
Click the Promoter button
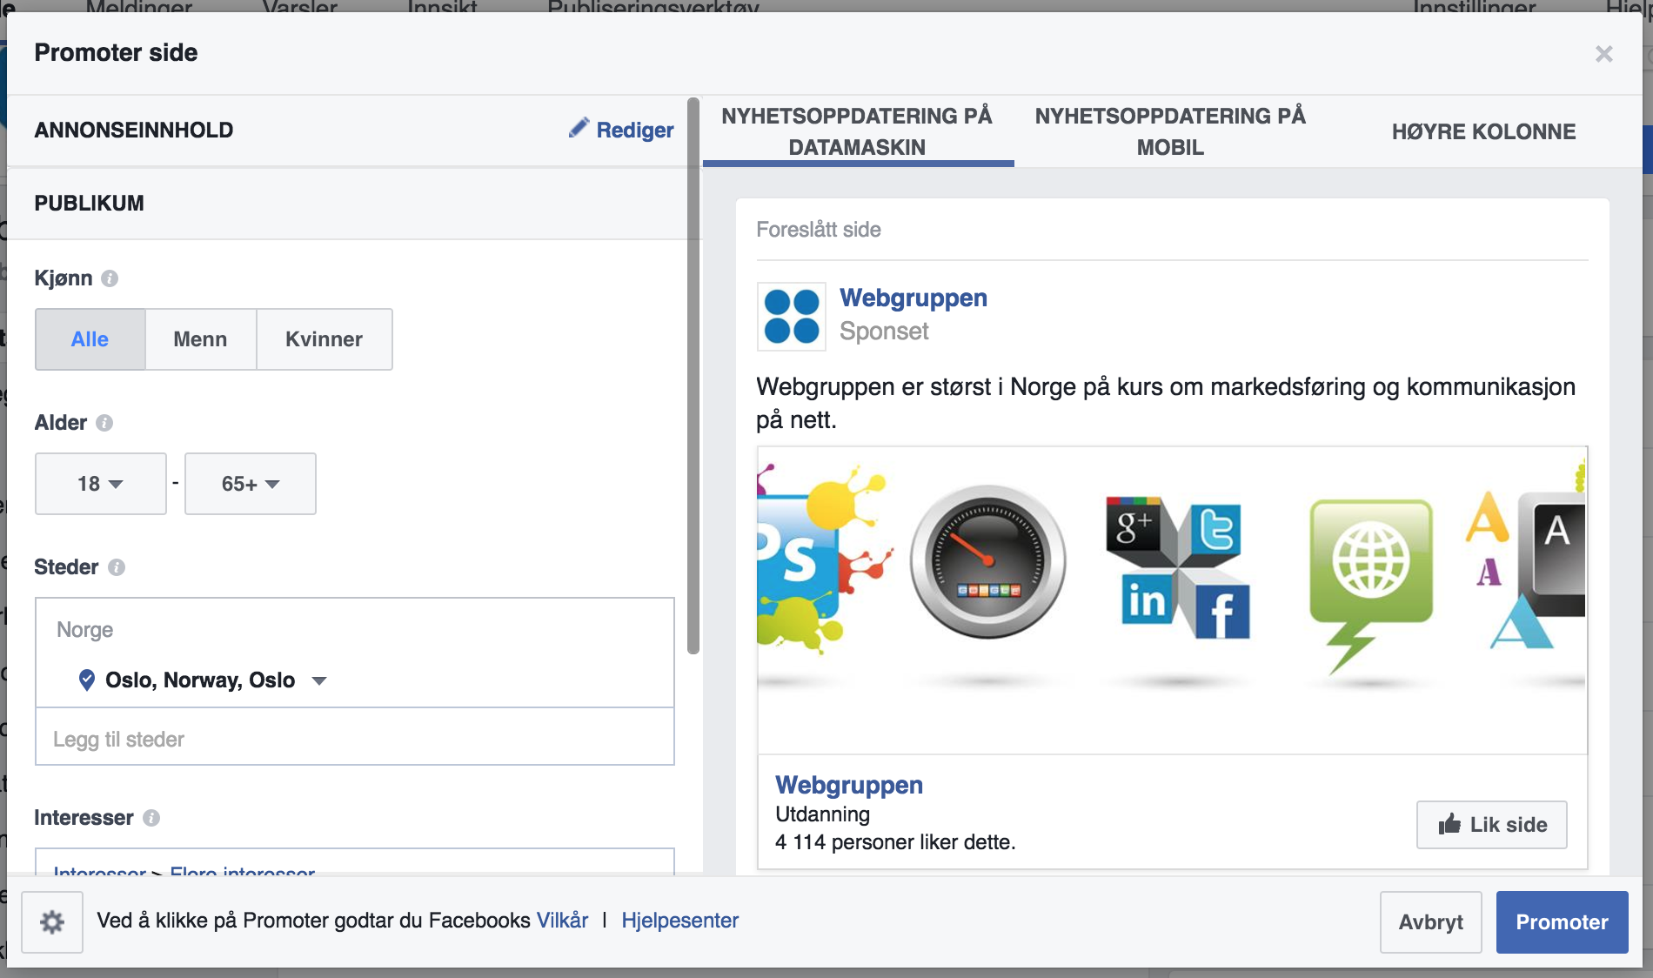click(x=1563, y=922)
